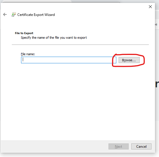
Task: Click the blank white area below File name
Action: (x=78, y=101)
